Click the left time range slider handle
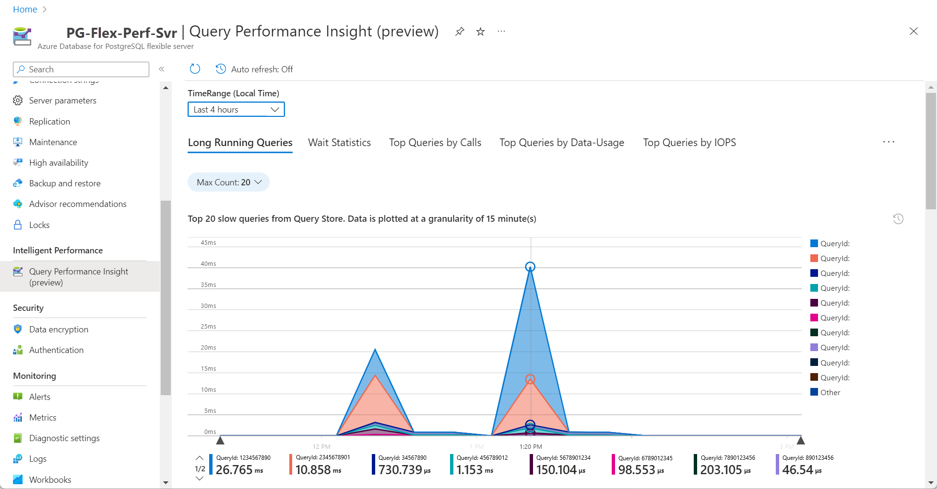Image resolution: width=937 pixels, height=489 pixels. [x=220, y=440]
